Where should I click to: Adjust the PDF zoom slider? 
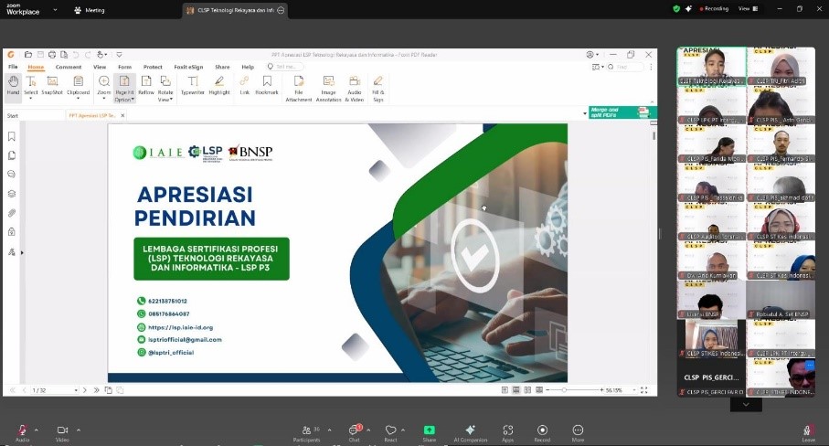point(566,390)
